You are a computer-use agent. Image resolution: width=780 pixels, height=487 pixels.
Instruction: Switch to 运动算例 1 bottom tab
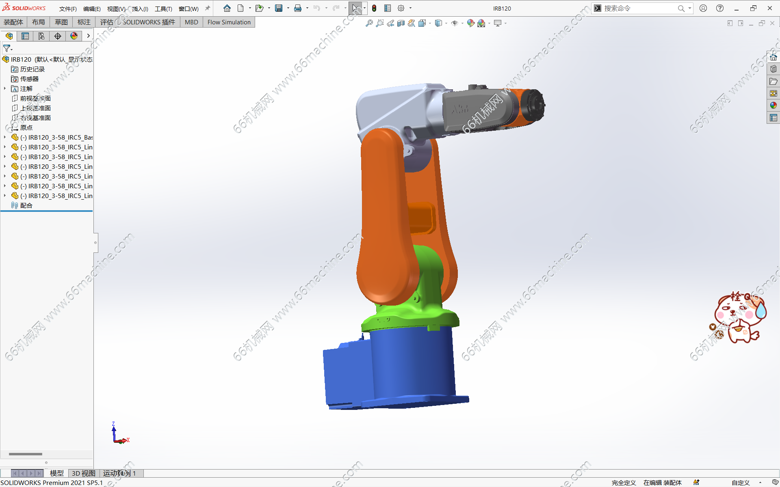pos(119,473)
